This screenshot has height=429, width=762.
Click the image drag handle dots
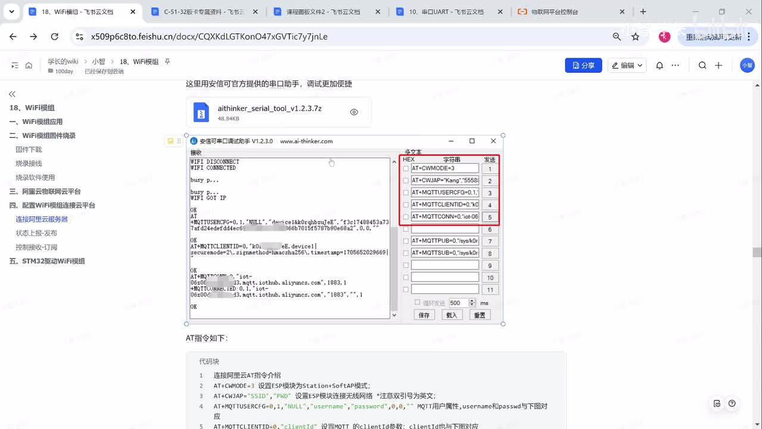coord(179,141)
